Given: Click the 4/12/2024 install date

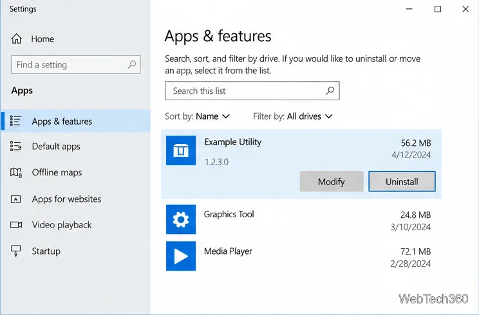Looking at the screenshot, I should (x=411, y=155).
